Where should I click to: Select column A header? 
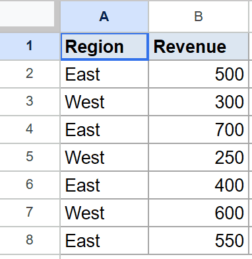[x=104, y=17]
